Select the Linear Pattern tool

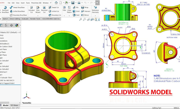pyautogui.click(x=69, y=10)
